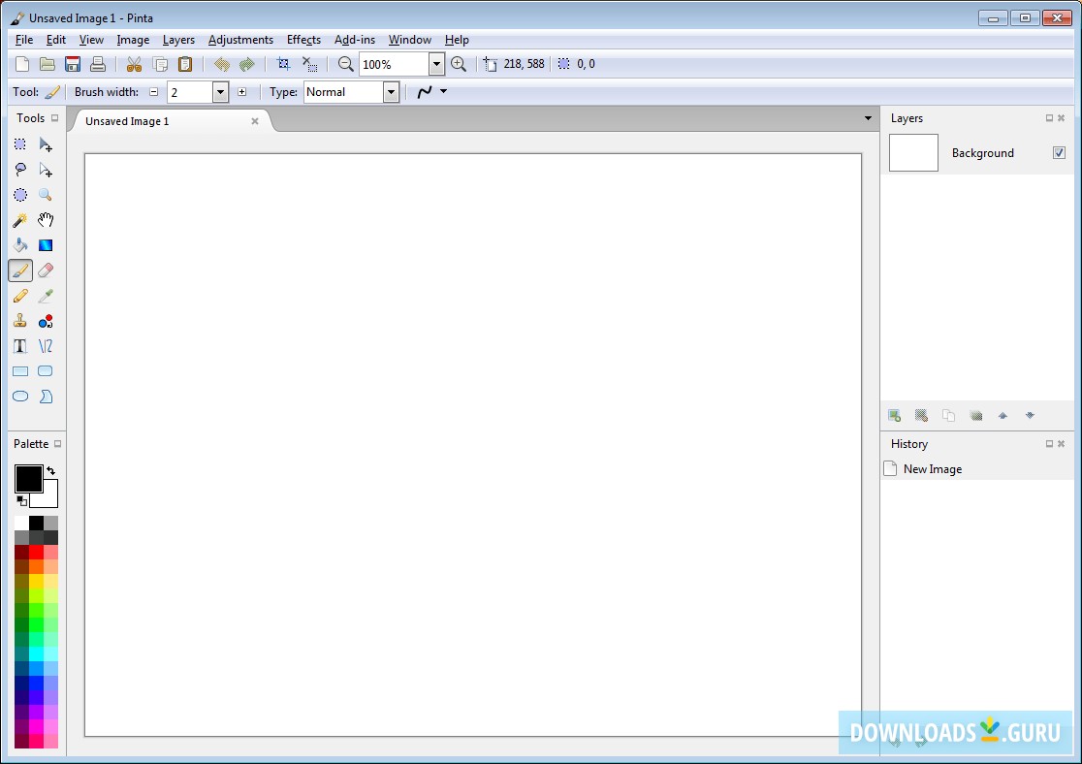Select the Rectangle shape tool
Image resolution: width=1082 pixels, height=764 pixels.
pos(20,371)
